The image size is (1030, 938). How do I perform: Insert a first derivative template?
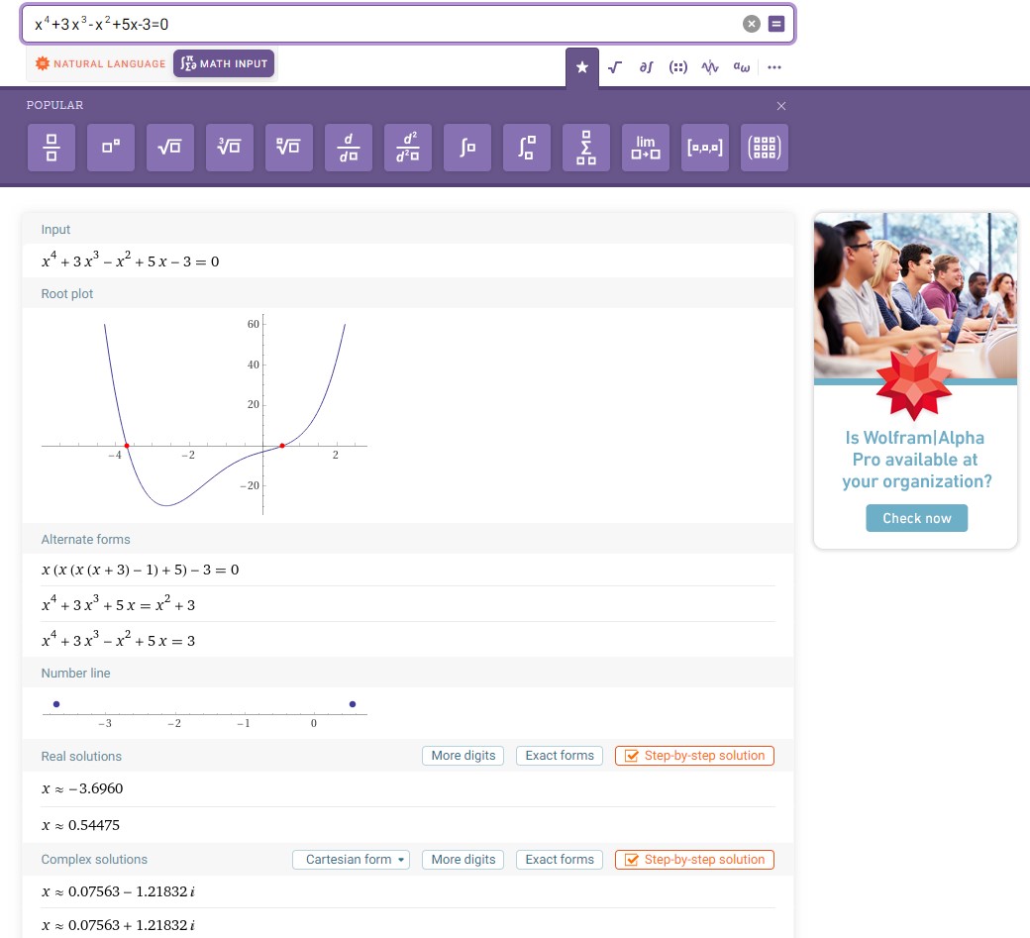tap(349, 148)
